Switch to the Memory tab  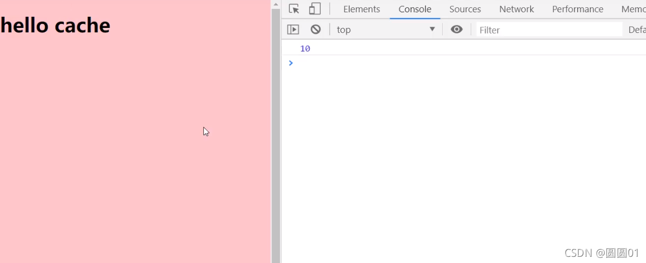tap(633, 9)
